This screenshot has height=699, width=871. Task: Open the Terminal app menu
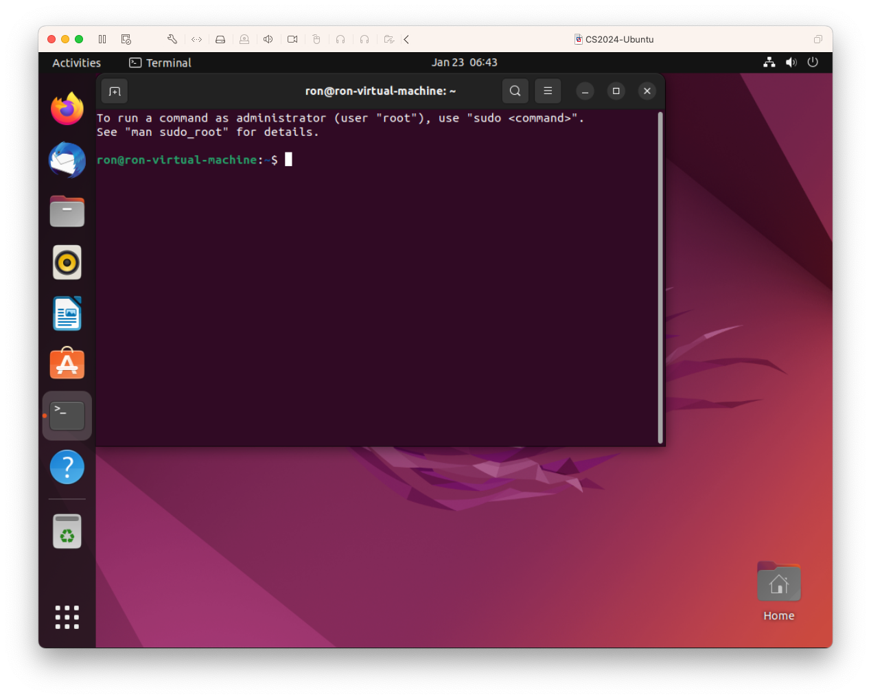(x=161, y=62)
